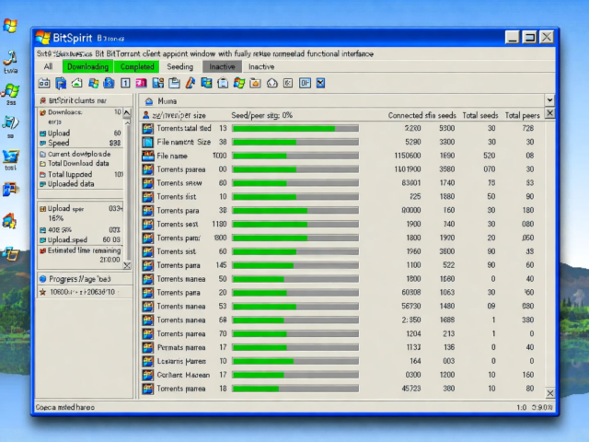Click 'Current dowlploade' in left panel
Image resolution: width=589 pixels, height=442 pixels.
(x=79, y=154)
